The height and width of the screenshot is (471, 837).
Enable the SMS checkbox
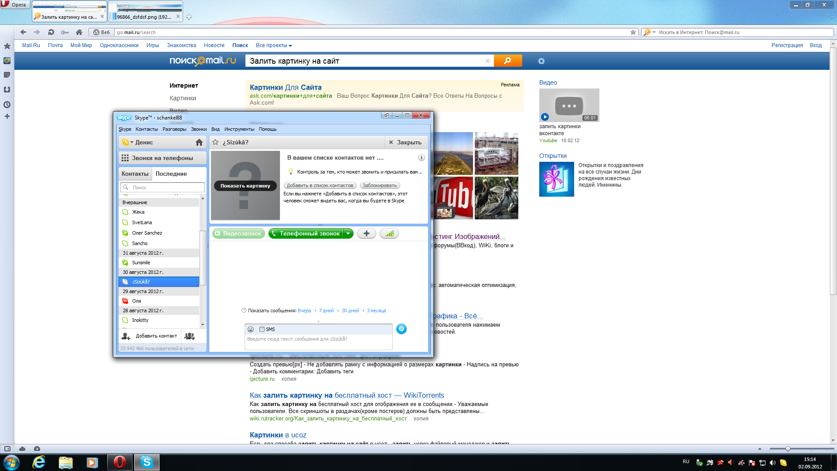[x=262, y=329]
